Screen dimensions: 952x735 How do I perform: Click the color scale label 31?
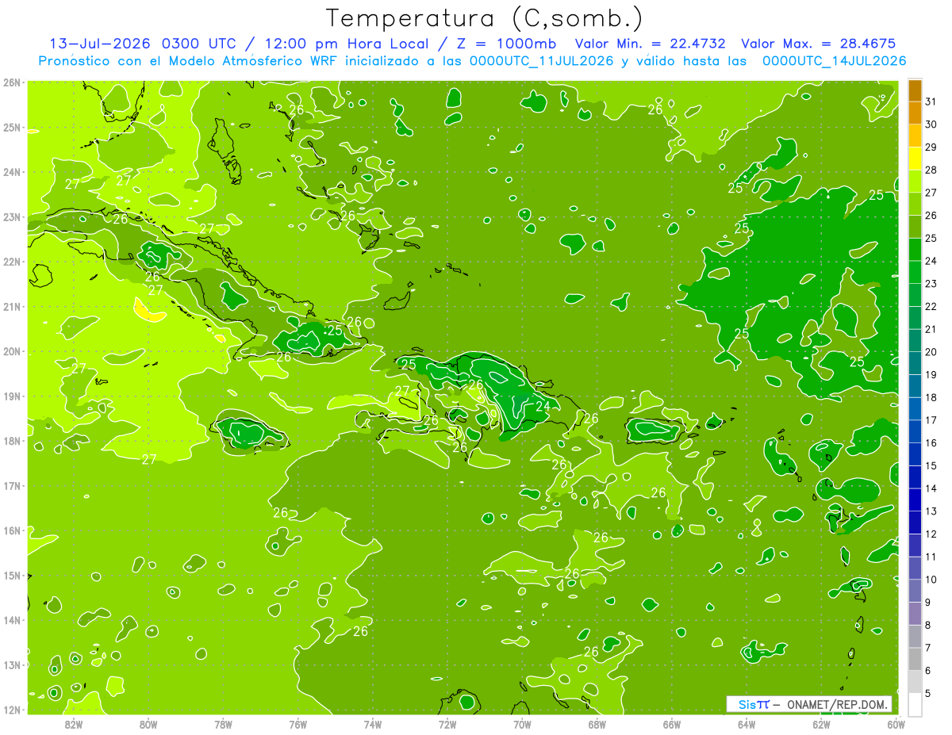coord(931,101)
